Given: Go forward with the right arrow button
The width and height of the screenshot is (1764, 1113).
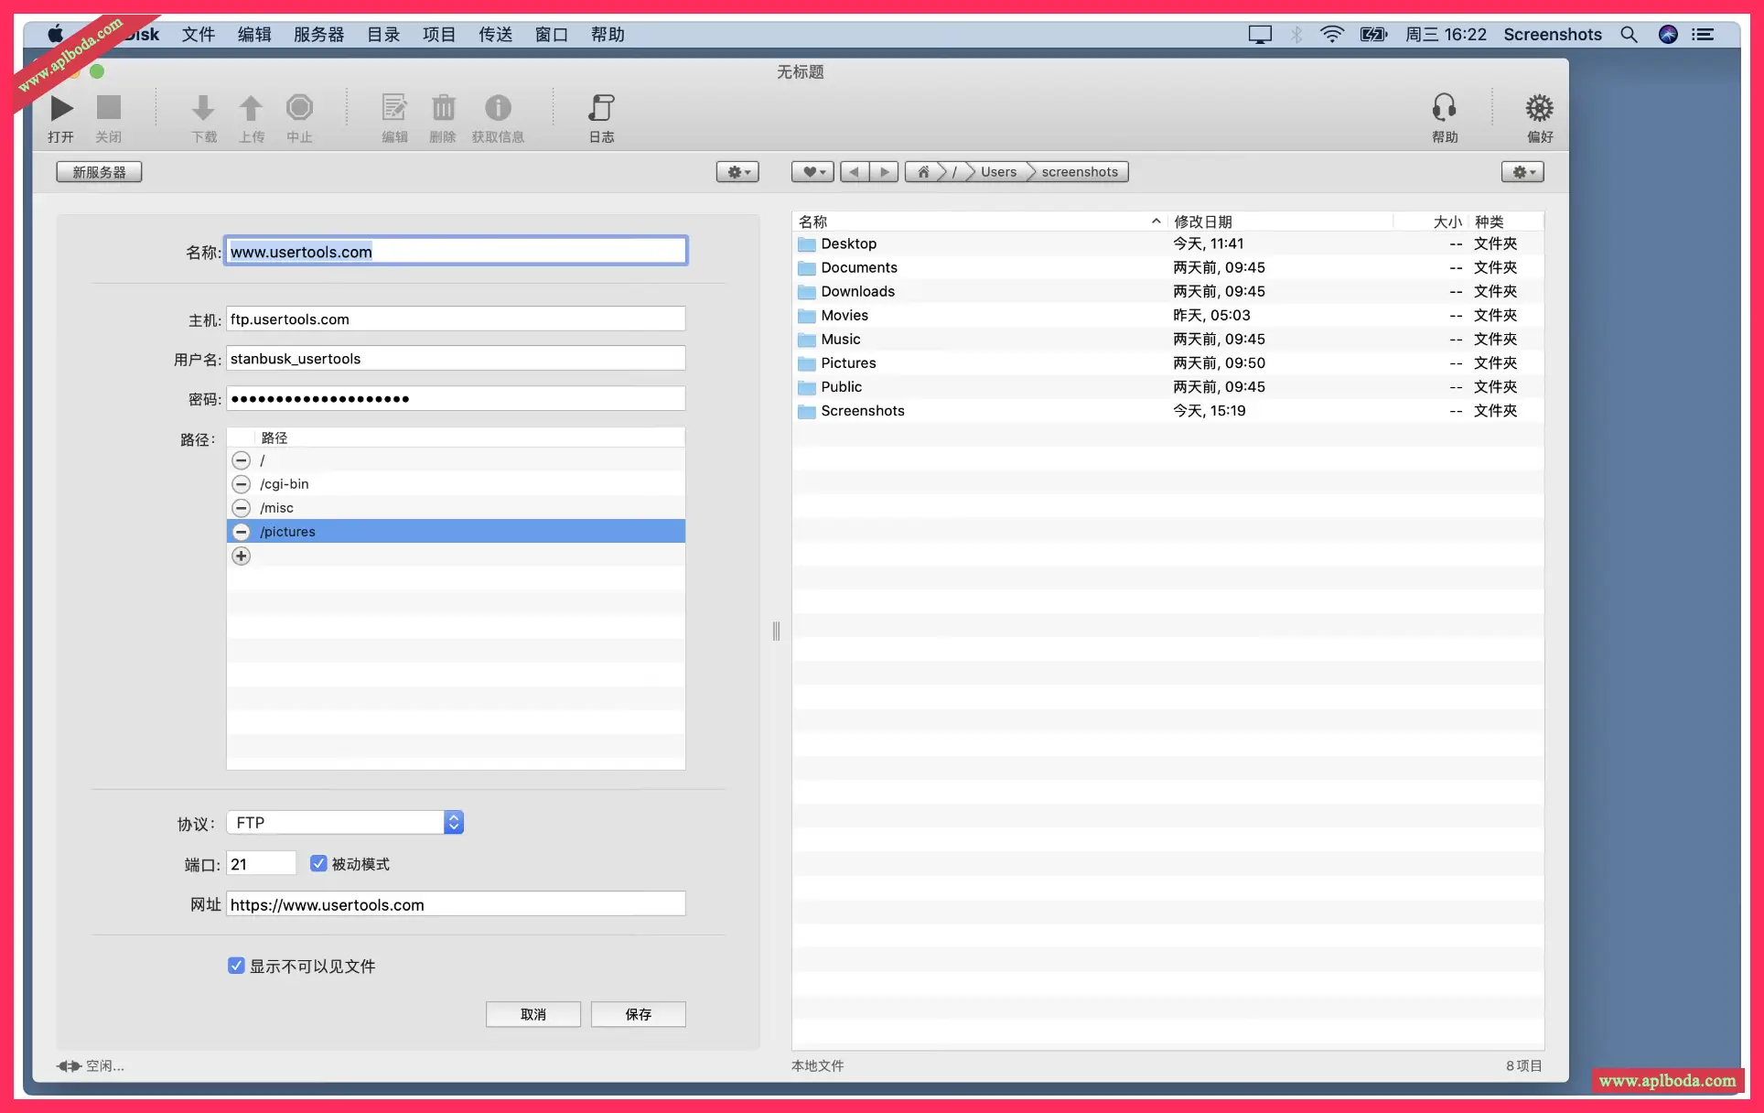Looking at the screenshot, I should click(x=884, y=172).
